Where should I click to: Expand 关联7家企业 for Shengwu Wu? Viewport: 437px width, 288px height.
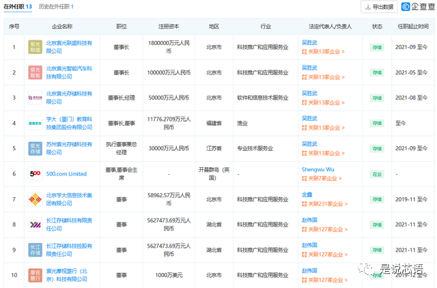click(x=322, y=179)
